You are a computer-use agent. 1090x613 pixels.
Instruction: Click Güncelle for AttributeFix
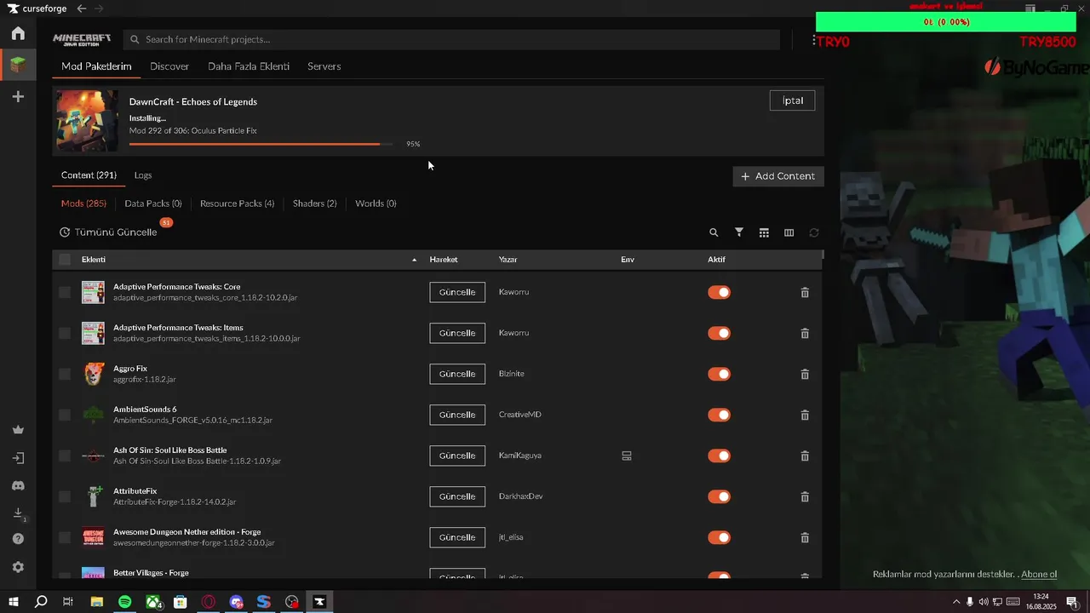tap(457, 496)
